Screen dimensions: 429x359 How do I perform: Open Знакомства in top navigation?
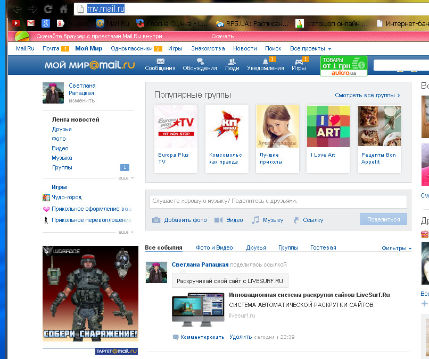pyautogui.click(x=208, y=49)
